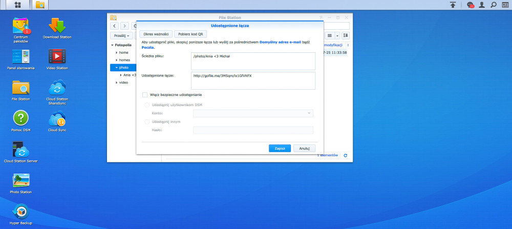
Task: Expand the home folder in the tree
Action: (117, 53)
